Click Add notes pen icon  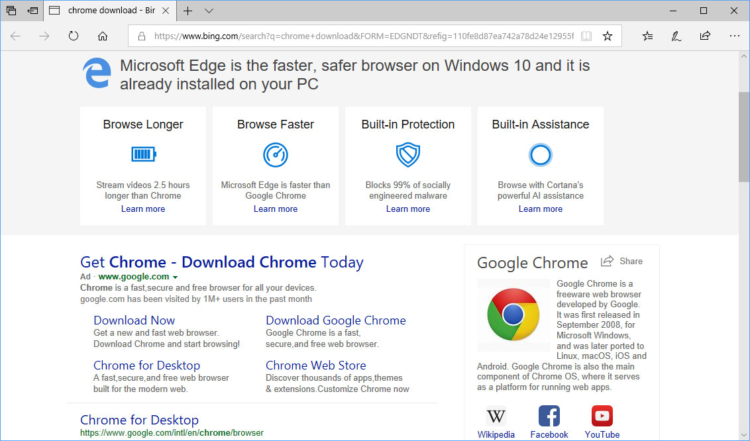point(676,36)
